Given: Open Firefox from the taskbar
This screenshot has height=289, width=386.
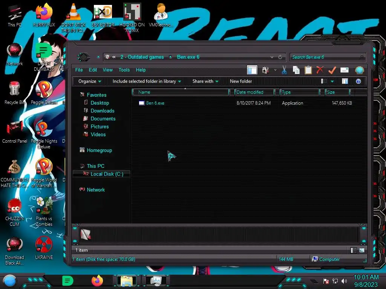Looking at the screenshot, I should (x=97, y=281).
